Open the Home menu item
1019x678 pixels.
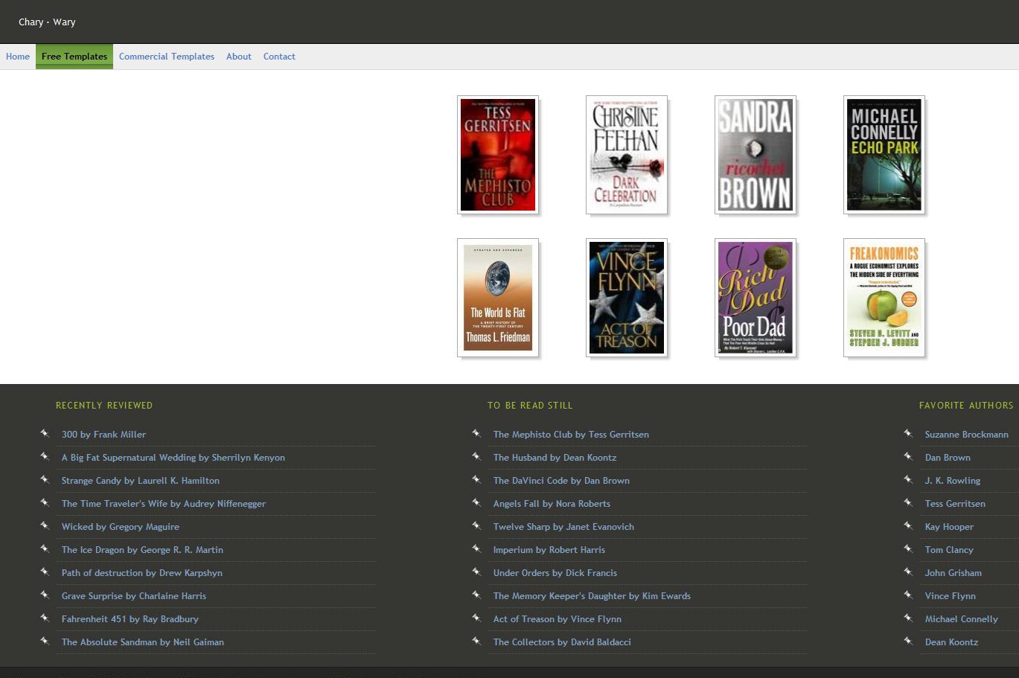pyautogui.click(x=18, y=57)
